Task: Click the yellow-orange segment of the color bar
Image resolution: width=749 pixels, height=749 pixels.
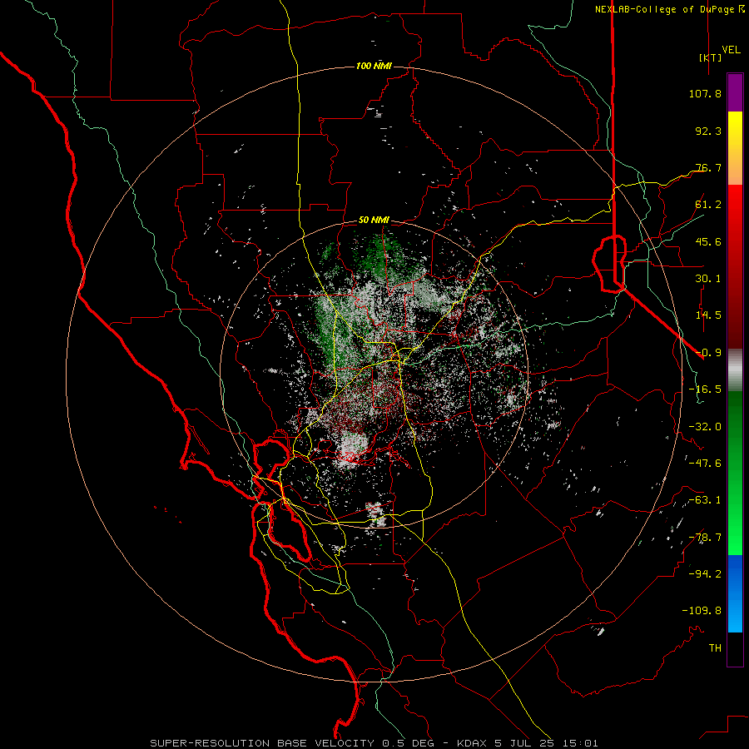Action: tap(735, 148)
